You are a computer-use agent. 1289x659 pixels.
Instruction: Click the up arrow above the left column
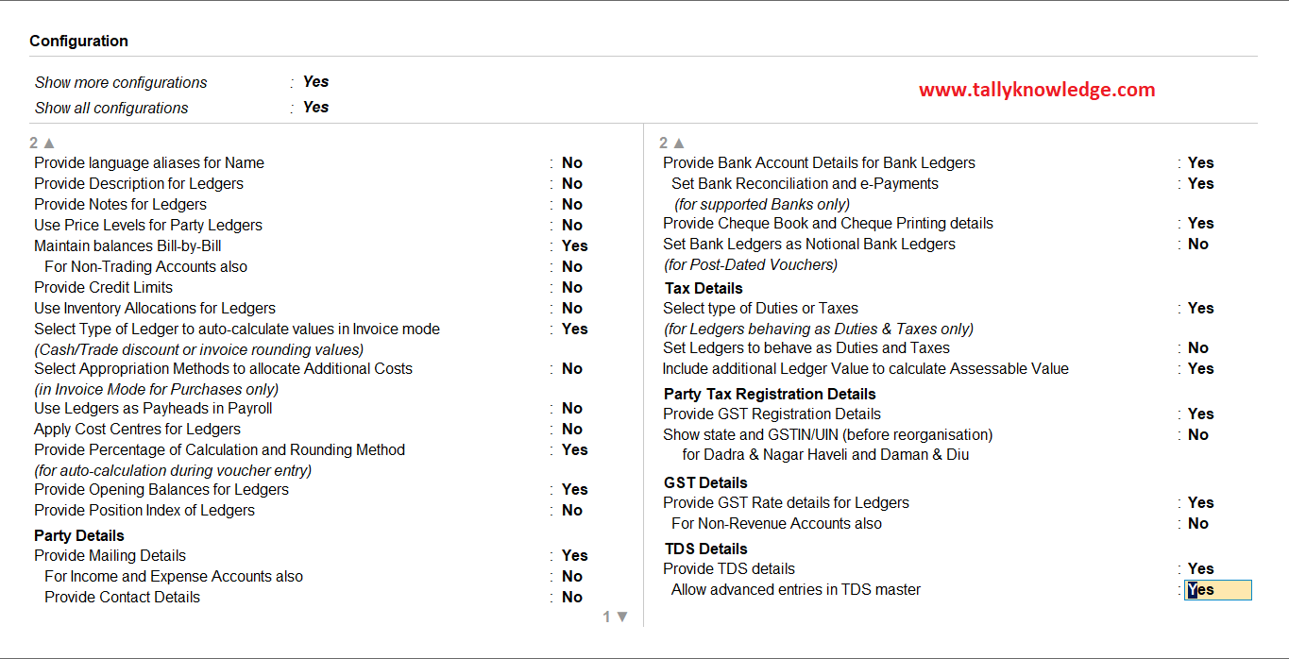point(48,143)
